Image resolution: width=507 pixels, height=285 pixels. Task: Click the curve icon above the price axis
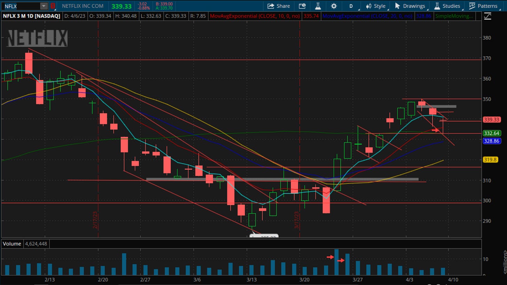[x=487, y=16]
